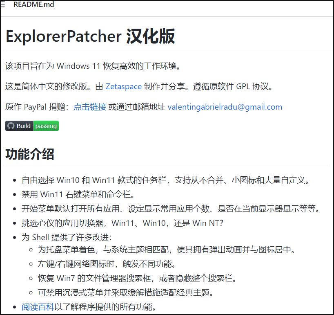Click the bullet '自由选择 Win10 和 Win11 款式的任务栏'
Image resolution: width=334 pixels, height=315 pixels.
pyautogui.click(x=94, y=180)
